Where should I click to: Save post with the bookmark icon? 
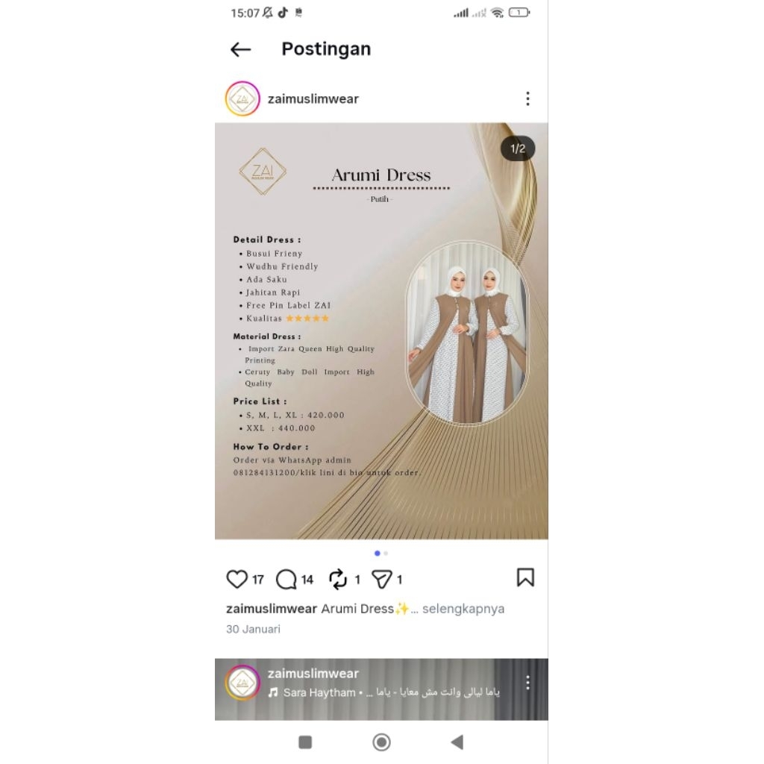coord(525,577)
